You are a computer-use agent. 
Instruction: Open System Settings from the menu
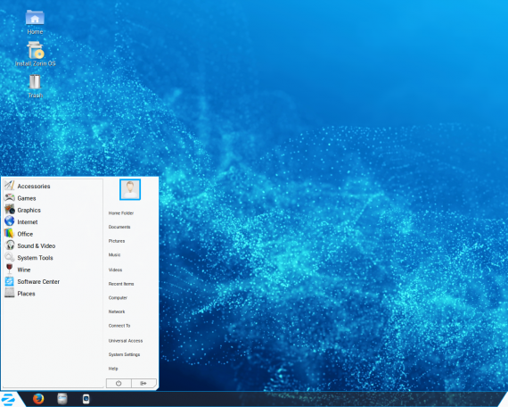(x=124, y=354)
